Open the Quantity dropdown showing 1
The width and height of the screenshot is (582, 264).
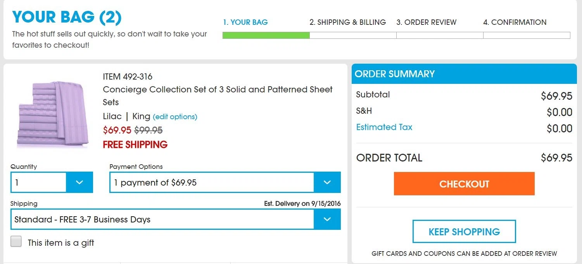52,182
